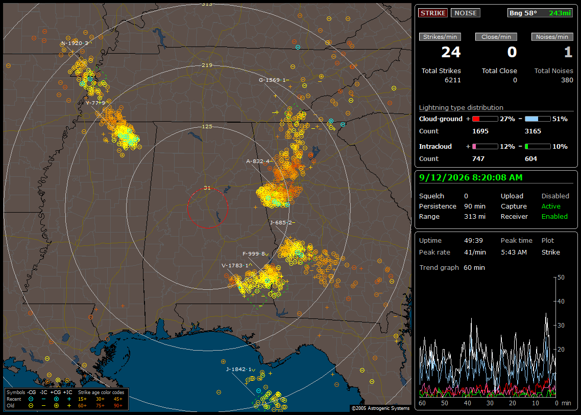The height and width of the screenshot is (415, 581).
Task: Click the 60 min trend graph plot
Action: [x=488, y=337]
